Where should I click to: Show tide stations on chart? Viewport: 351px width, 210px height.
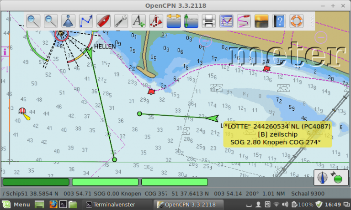191,21
